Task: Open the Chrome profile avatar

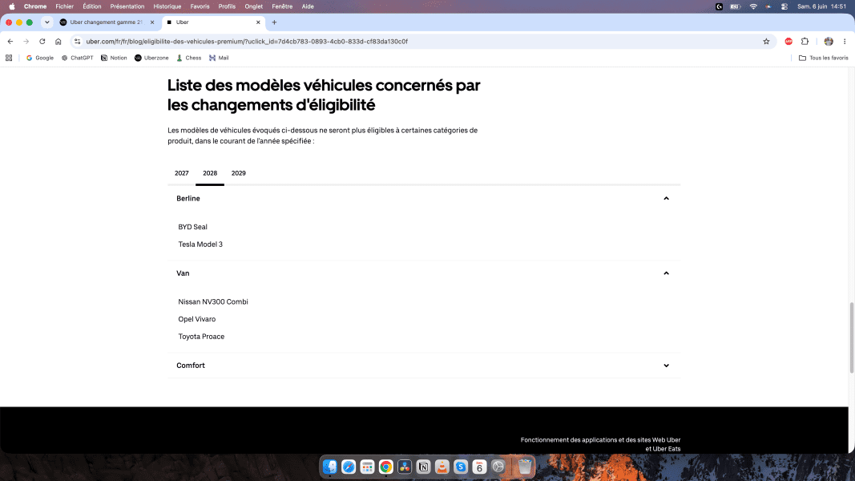Action: 829,42
